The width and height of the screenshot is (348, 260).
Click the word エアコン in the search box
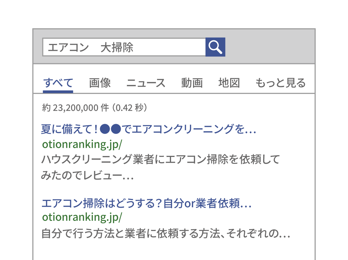point(68,48)
